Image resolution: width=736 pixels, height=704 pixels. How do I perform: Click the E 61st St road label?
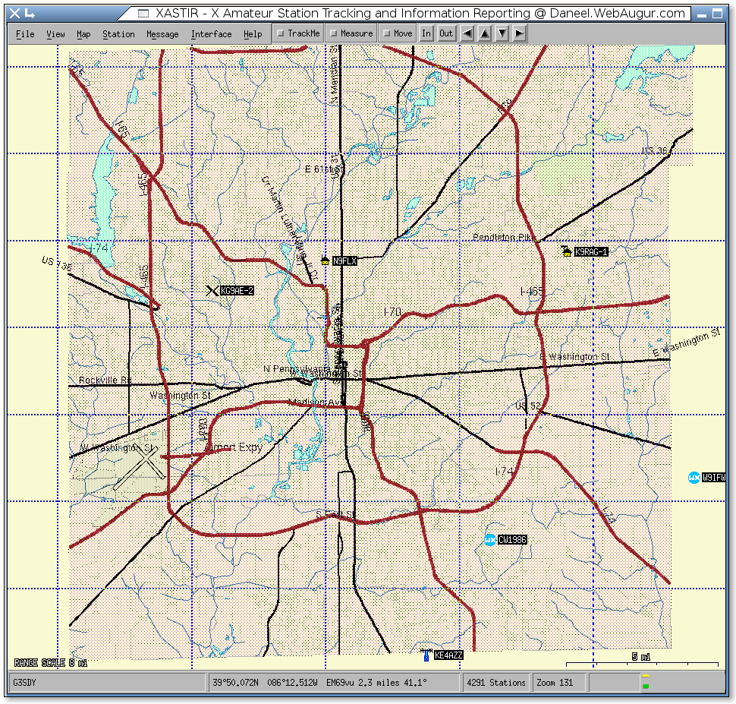point(324,169)
